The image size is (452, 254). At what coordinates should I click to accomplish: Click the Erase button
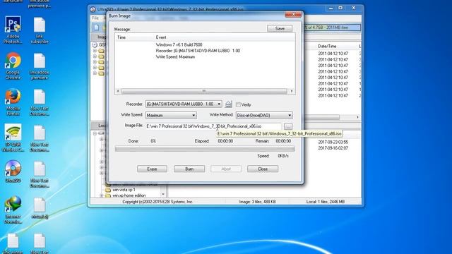tap(152, 169)
